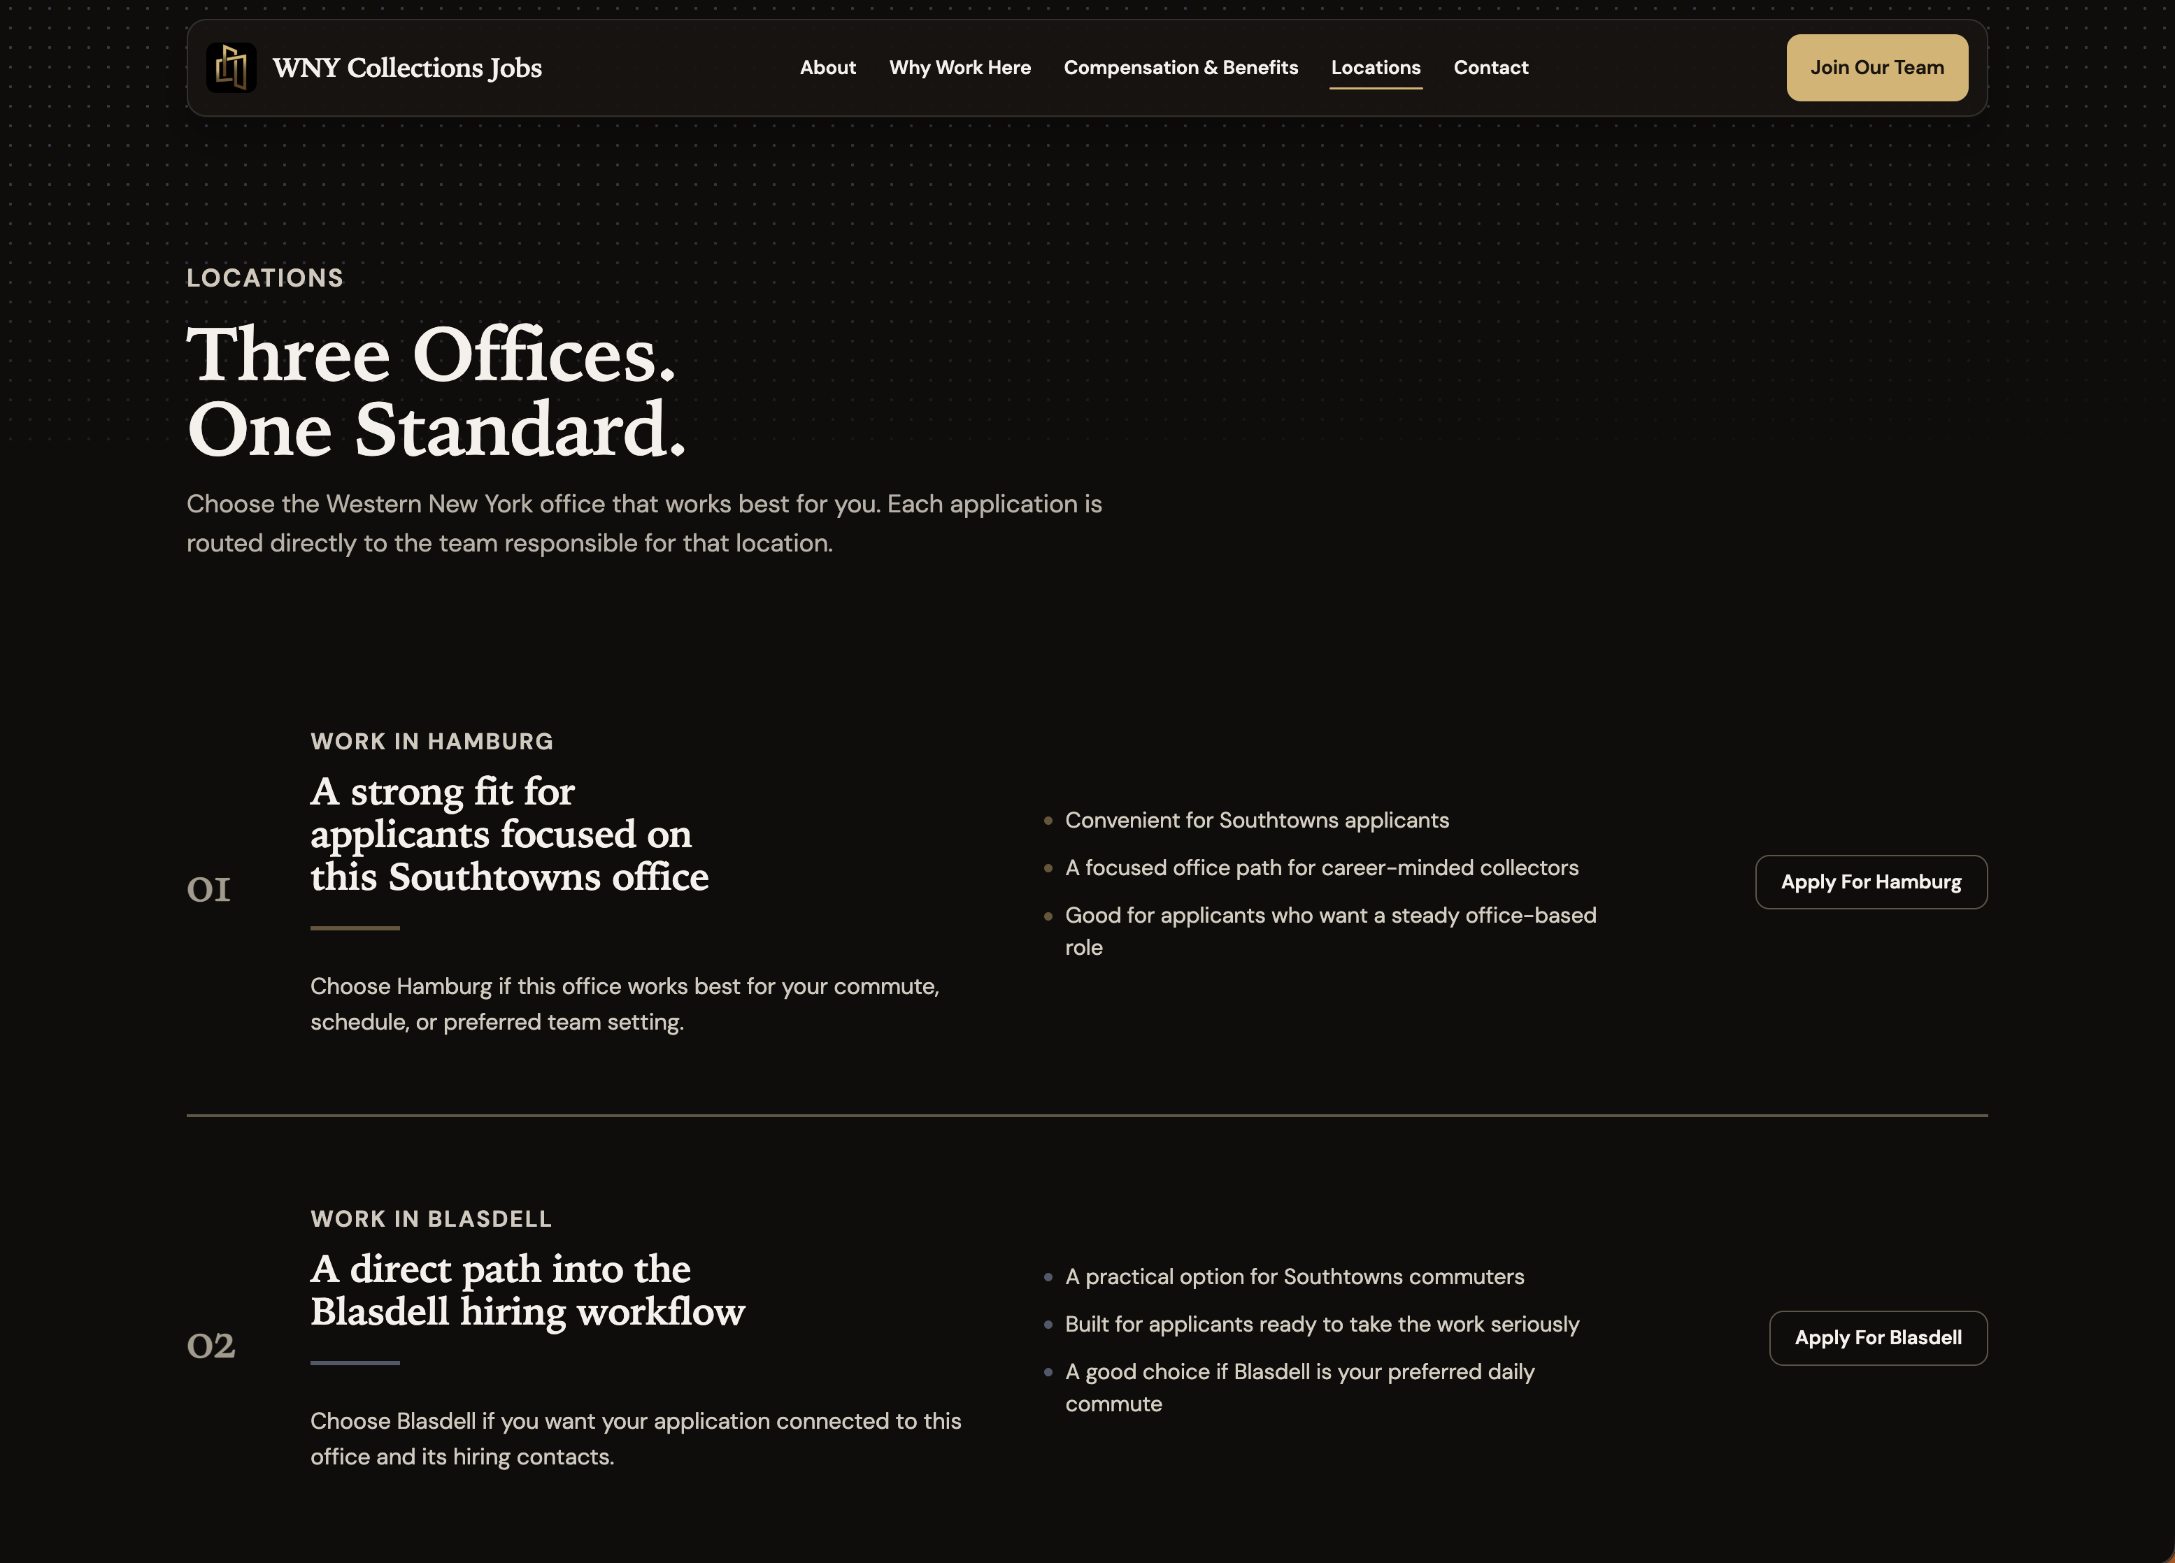Click 'Good for applicants who want a steady office-based role'

(1330, 932)
